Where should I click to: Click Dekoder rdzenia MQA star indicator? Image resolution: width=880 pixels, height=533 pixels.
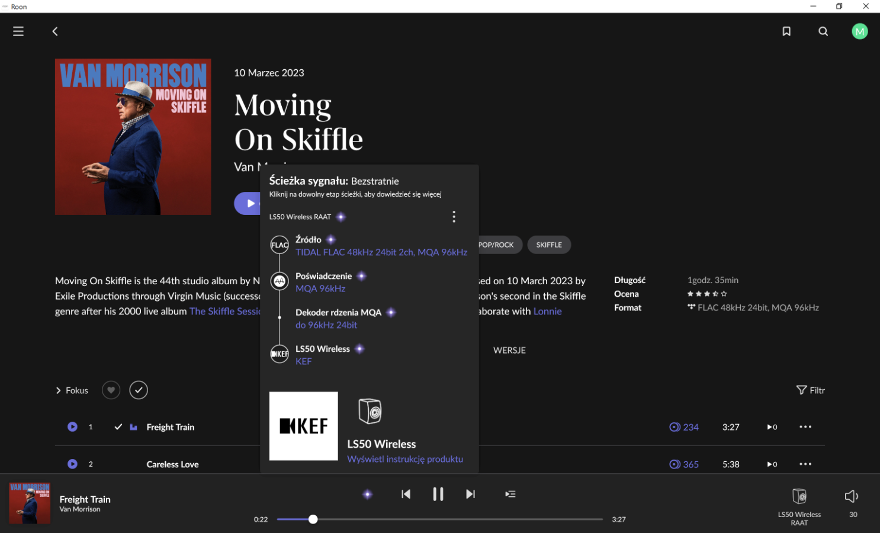(391, 313)
